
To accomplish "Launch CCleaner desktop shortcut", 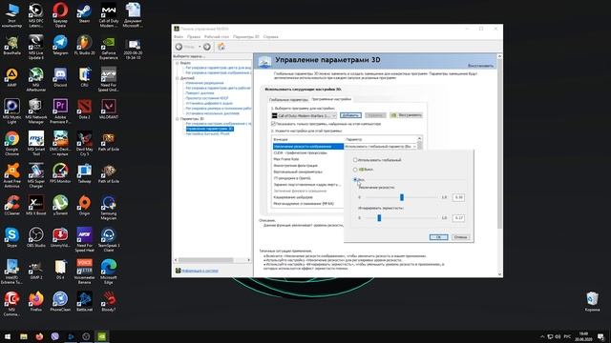I will click(x=11, y=206).
